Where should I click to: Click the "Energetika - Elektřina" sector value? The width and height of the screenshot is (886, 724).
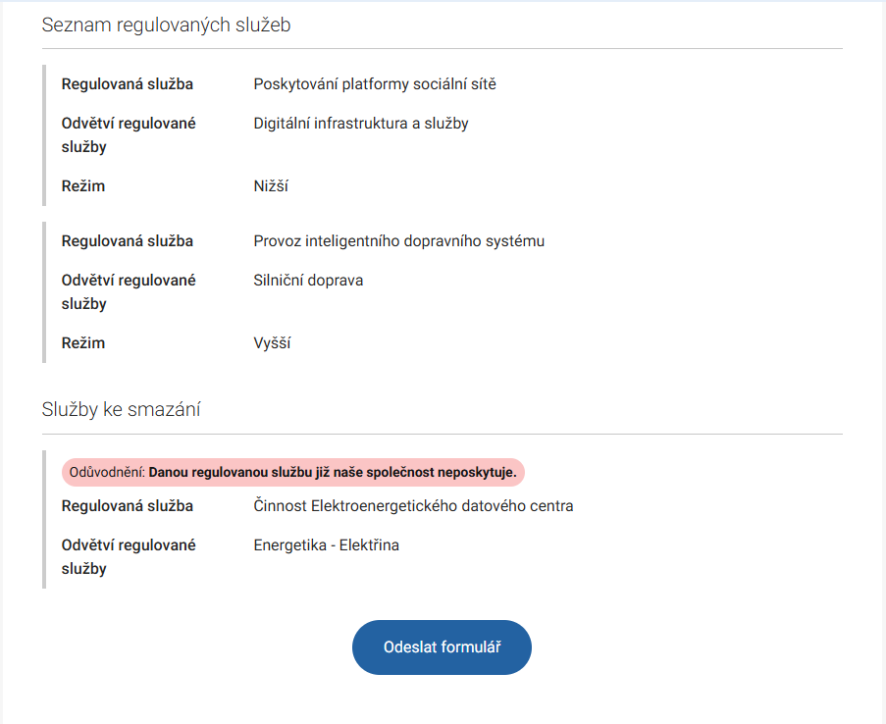pos(326,545)
